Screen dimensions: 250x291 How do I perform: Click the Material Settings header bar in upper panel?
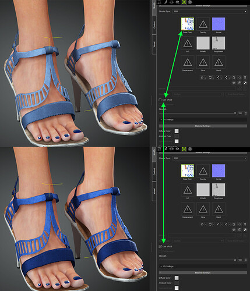(x=203, y=126)
